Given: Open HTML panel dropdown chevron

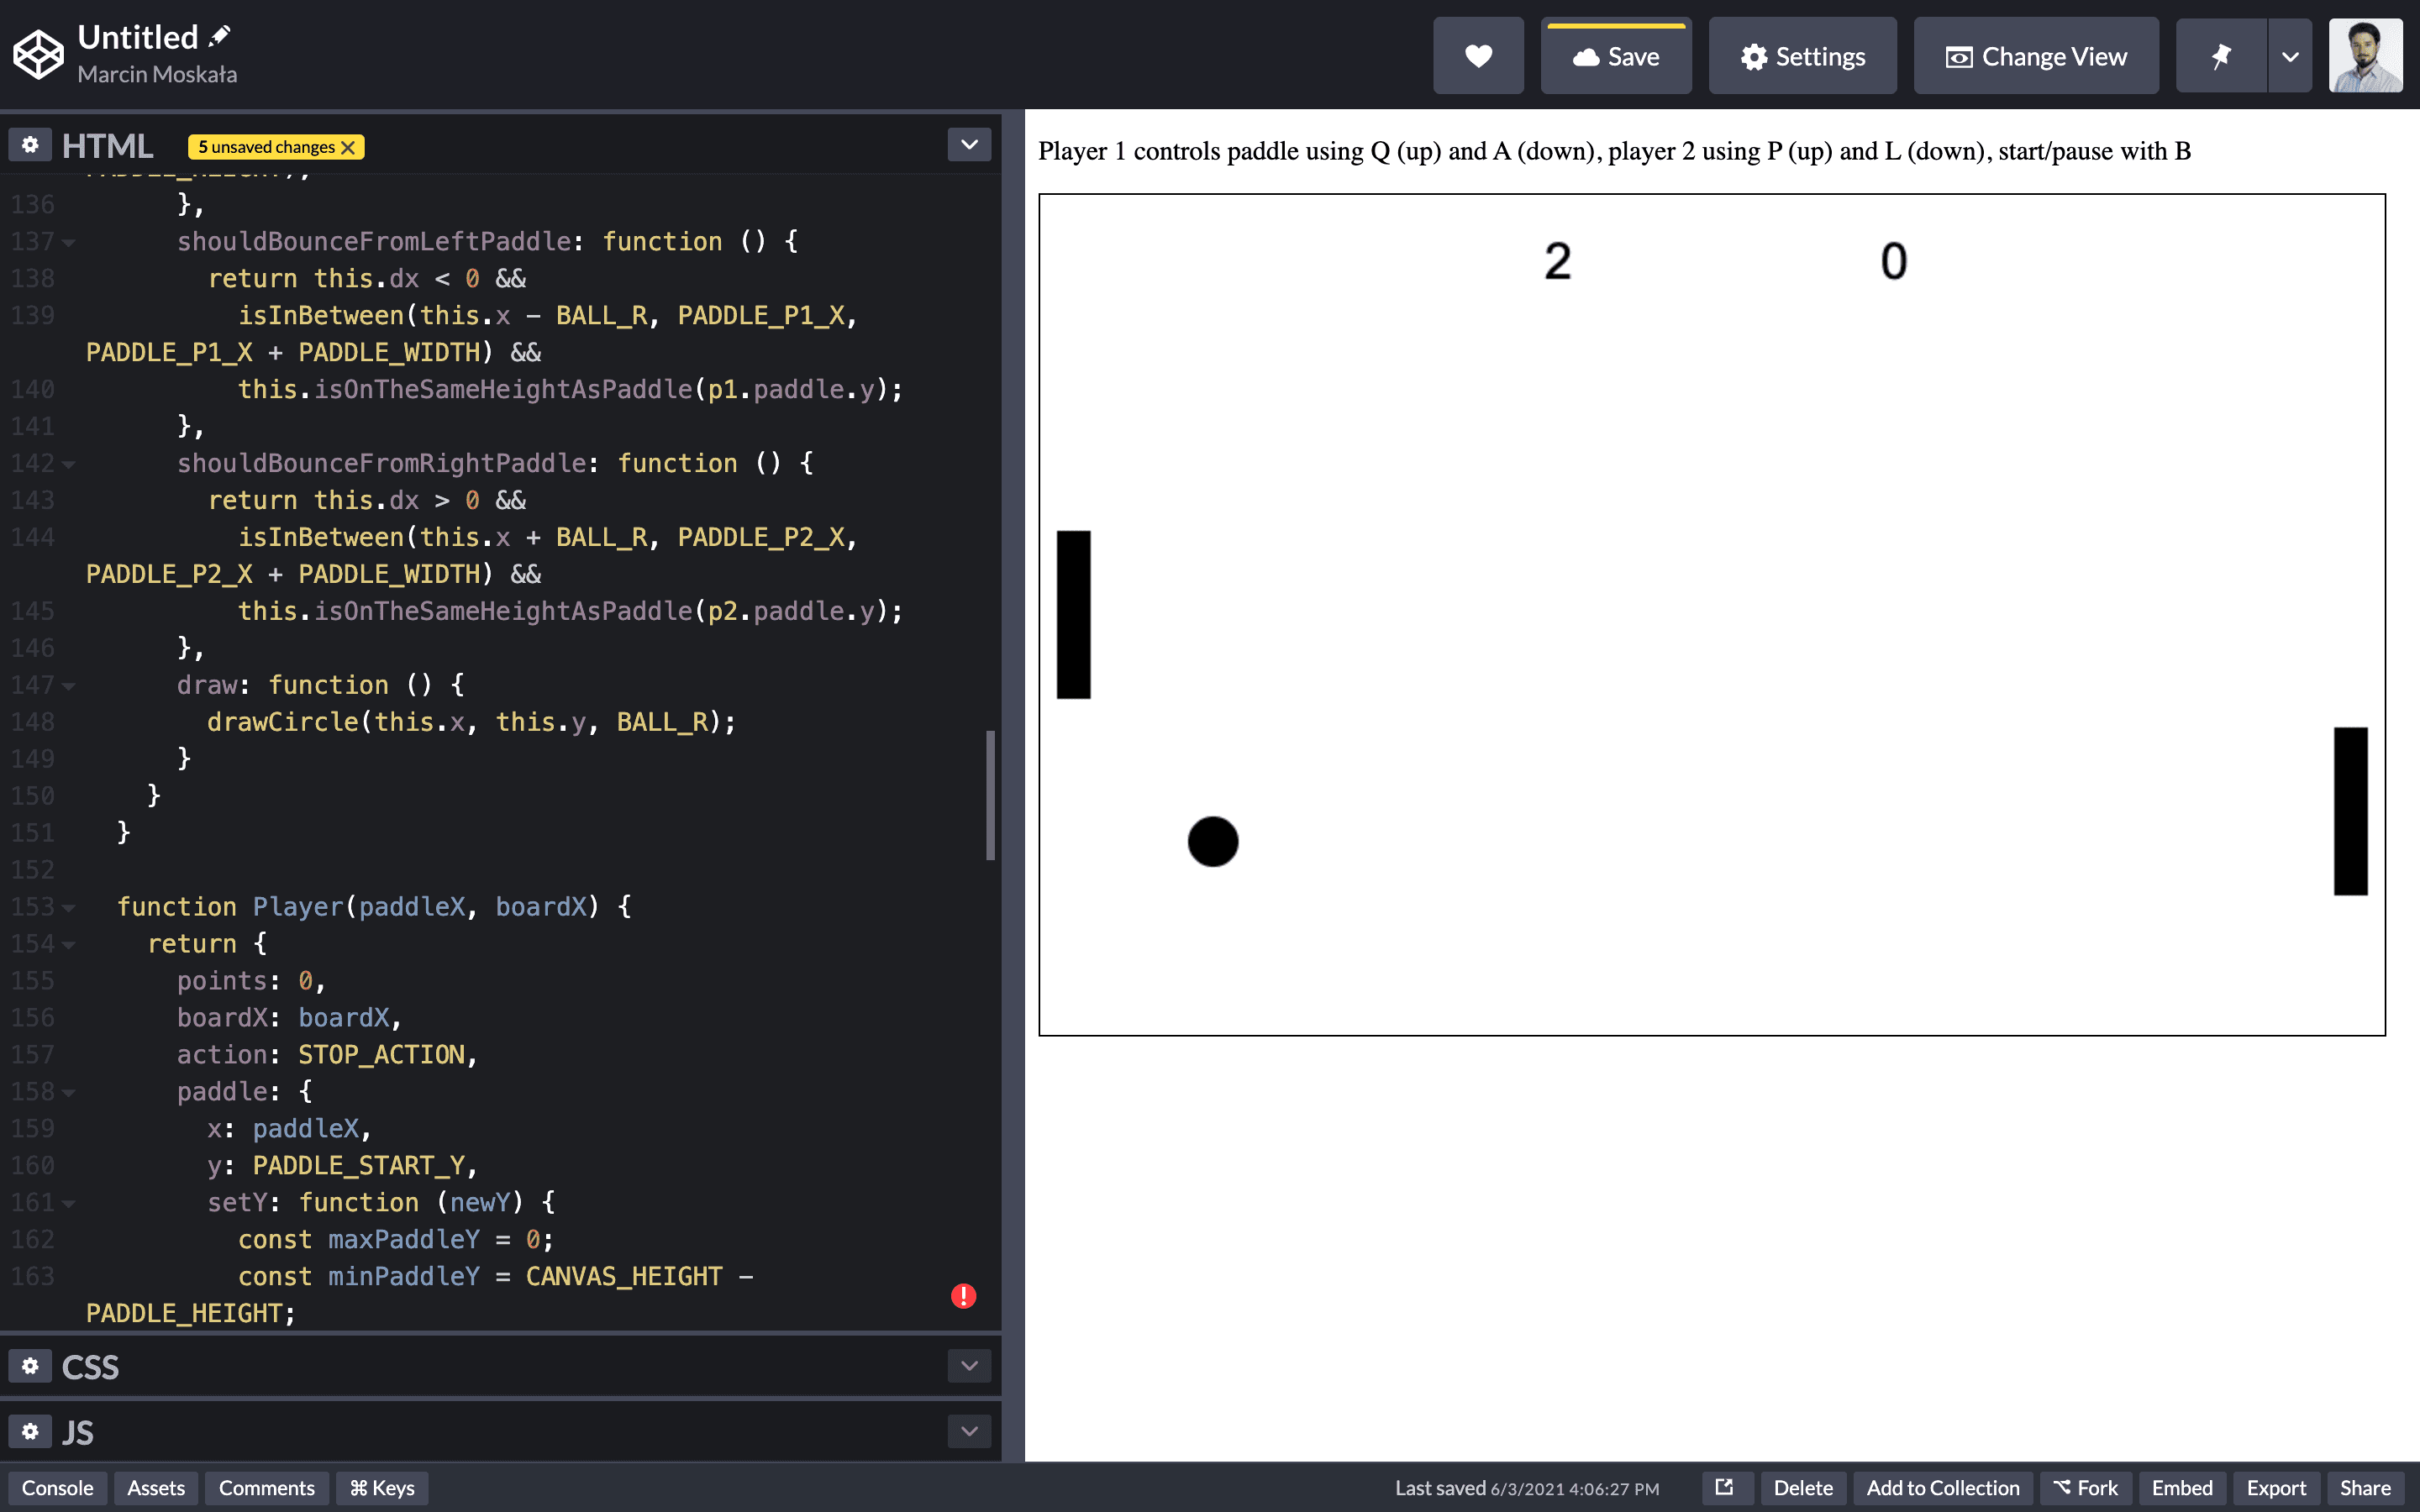Looking at the screenshot, I should pos(968,145).
